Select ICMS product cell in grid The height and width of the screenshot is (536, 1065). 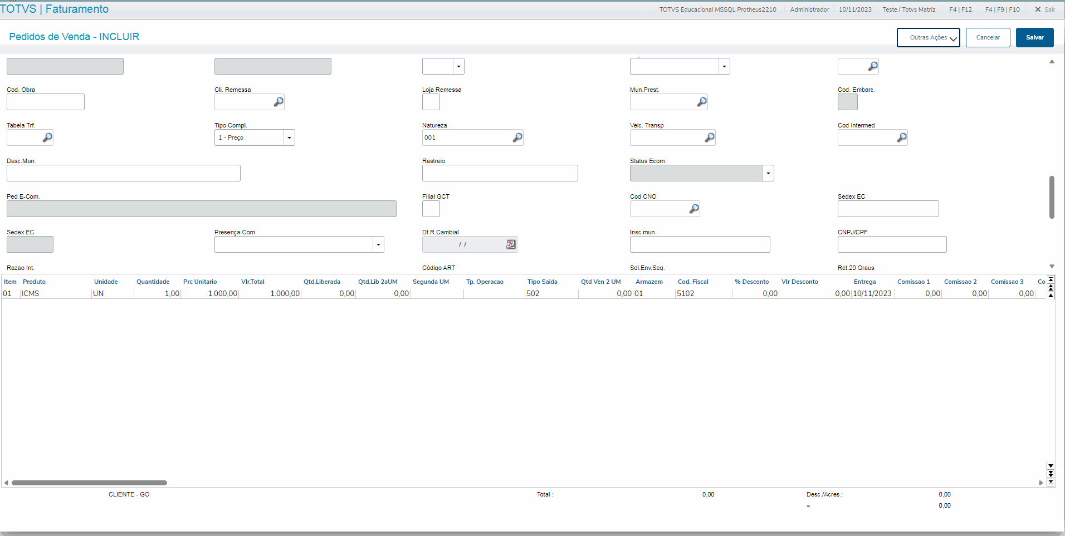(x=56, y=293)
